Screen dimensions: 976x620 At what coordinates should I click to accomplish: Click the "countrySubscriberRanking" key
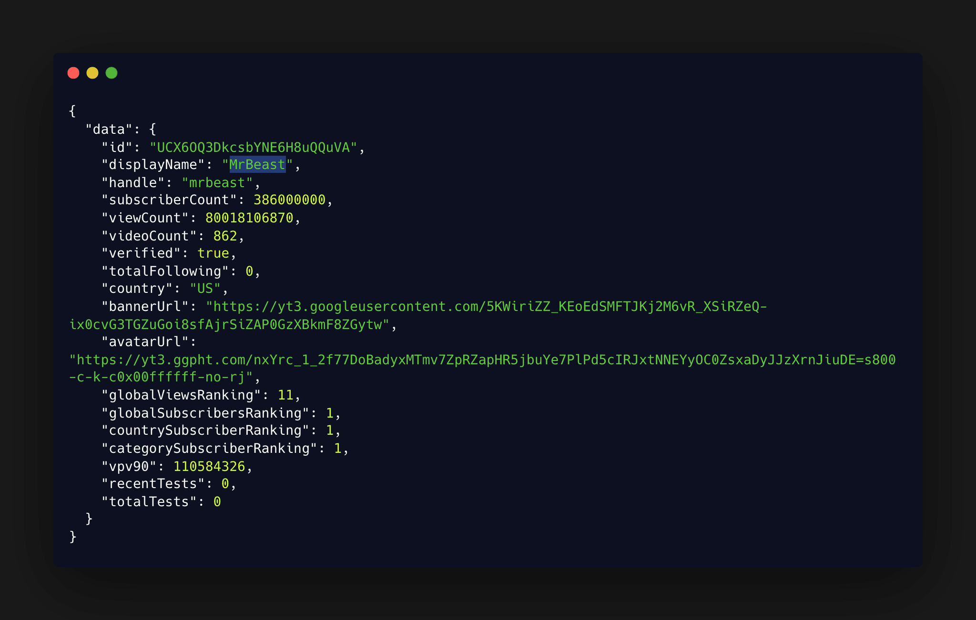click(x=205, y=430)
